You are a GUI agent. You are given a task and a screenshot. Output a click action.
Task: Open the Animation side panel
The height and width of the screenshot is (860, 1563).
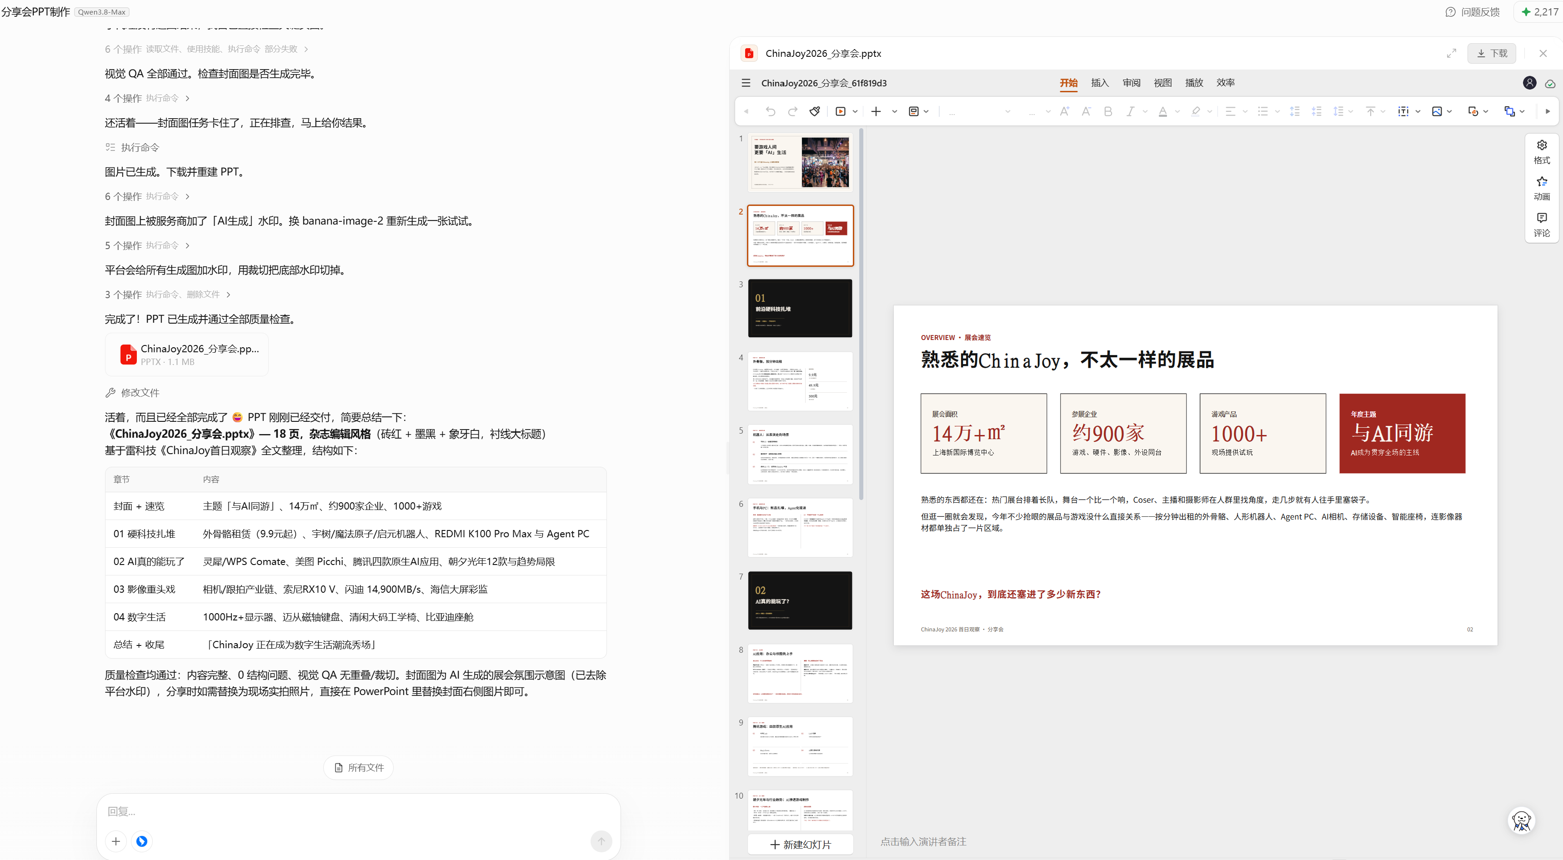(1542, 188)
